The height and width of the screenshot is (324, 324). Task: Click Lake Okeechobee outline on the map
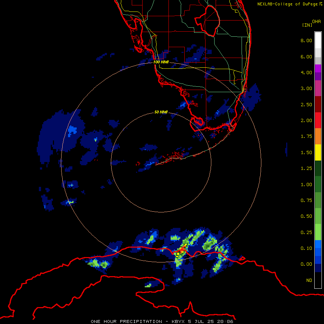click(207, 21)
